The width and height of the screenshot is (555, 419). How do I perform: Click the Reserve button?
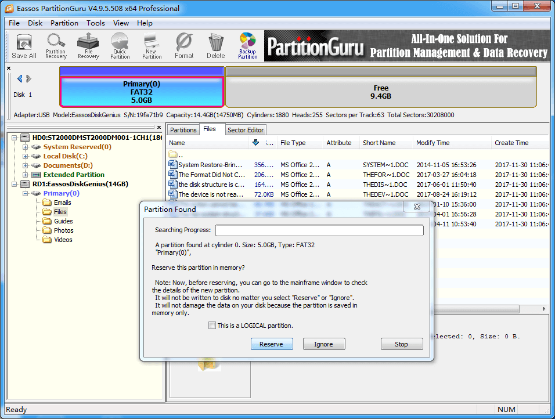272,344
